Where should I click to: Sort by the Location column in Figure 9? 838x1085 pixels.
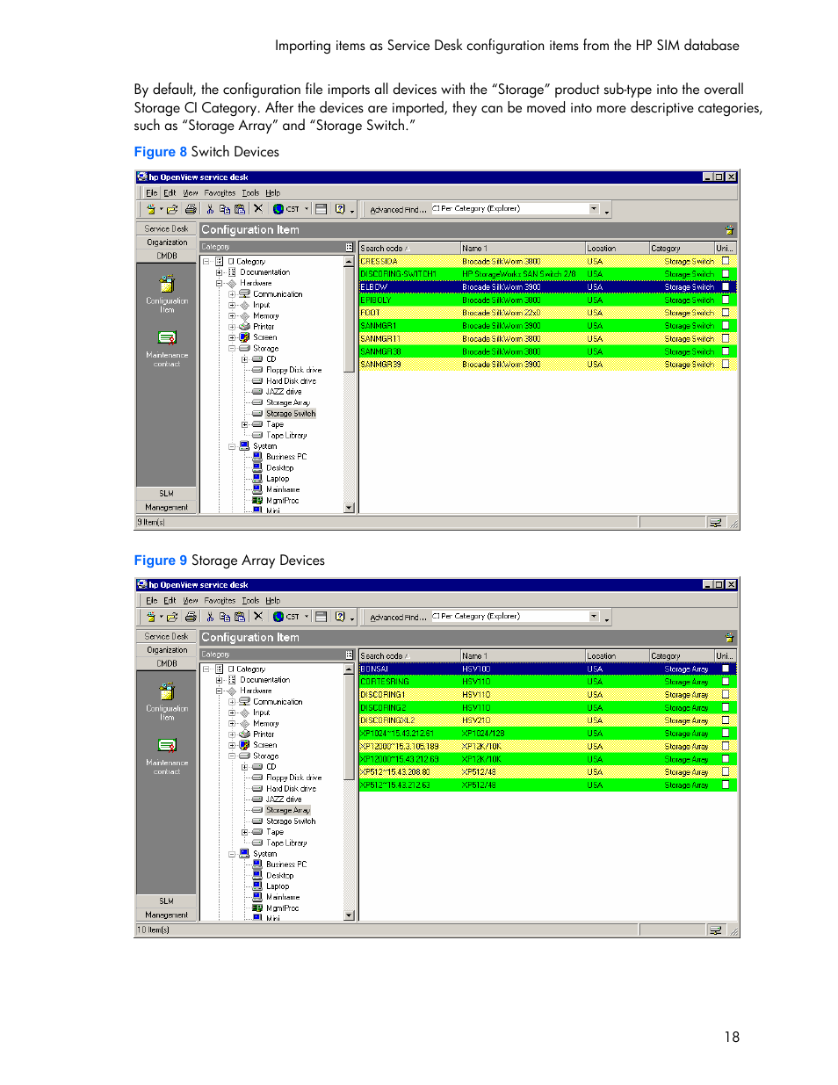pyautogui.click(x=617, y=656)
